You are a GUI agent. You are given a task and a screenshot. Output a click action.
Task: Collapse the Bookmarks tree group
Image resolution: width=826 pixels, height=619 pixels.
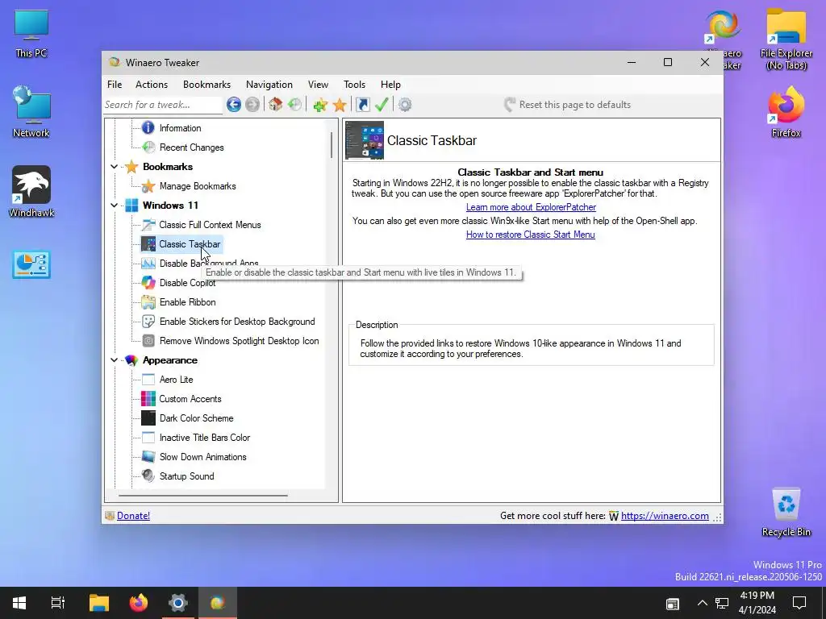click(x=115, y=167)
